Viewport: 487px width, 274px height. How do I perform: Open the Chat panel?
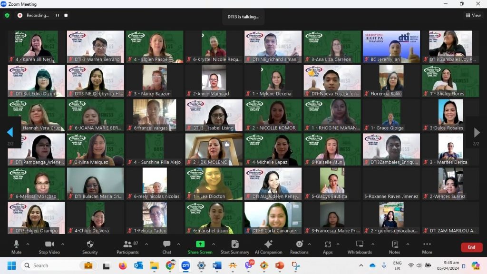(x=166, y=246)
